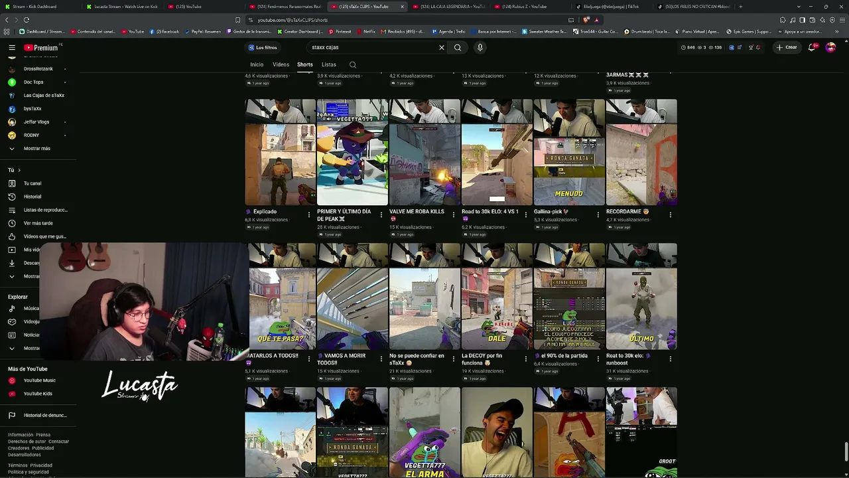Expand the Tú section chevron

(19, 171)
